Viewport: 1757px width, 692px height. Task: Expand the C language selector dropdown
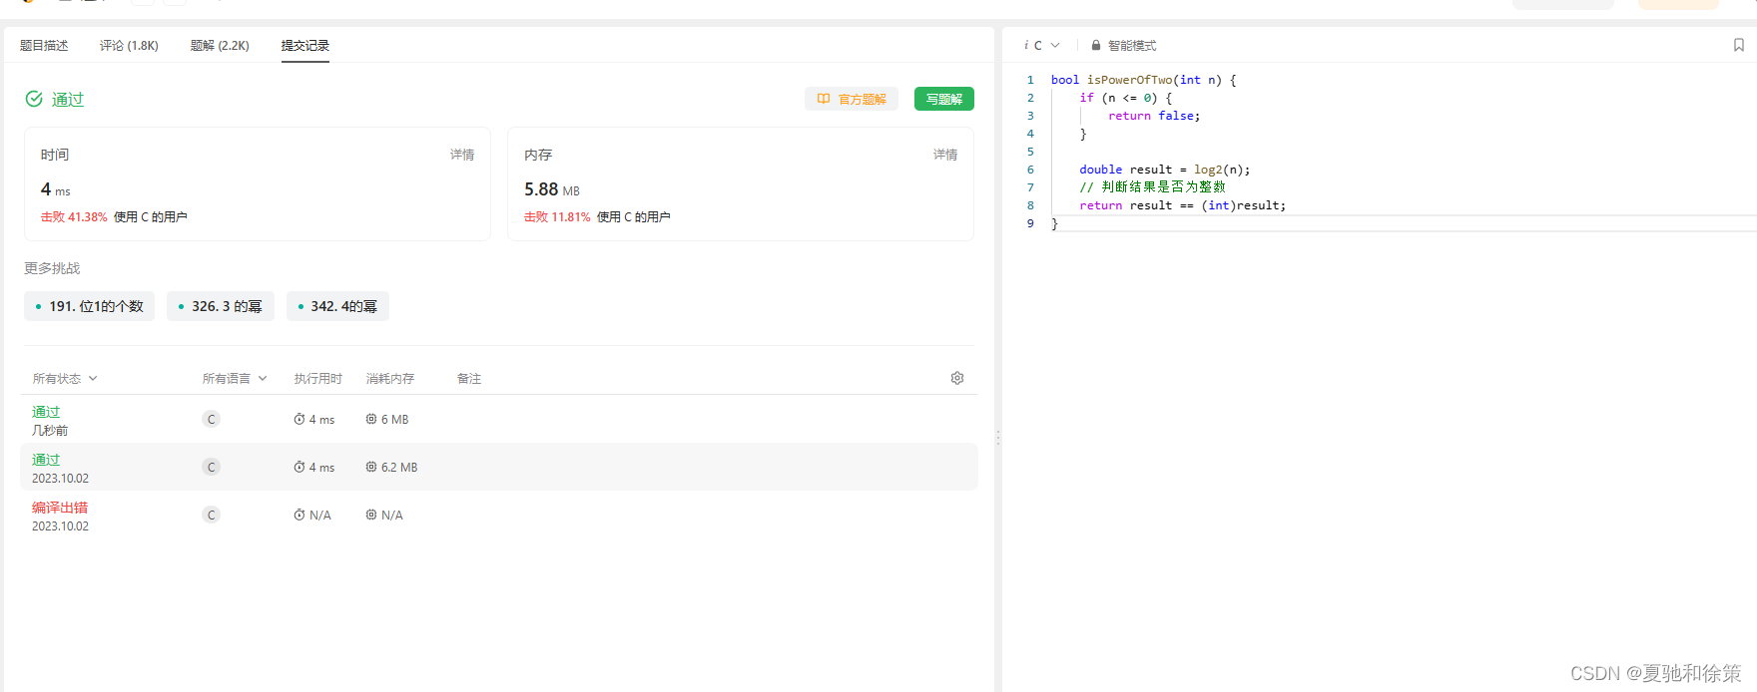tap(1045, 46)
